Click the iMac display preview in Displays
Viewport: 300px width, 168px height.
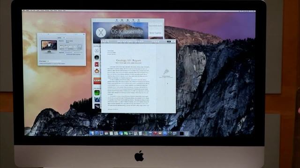pyautogui.click(x=49, y=47)
